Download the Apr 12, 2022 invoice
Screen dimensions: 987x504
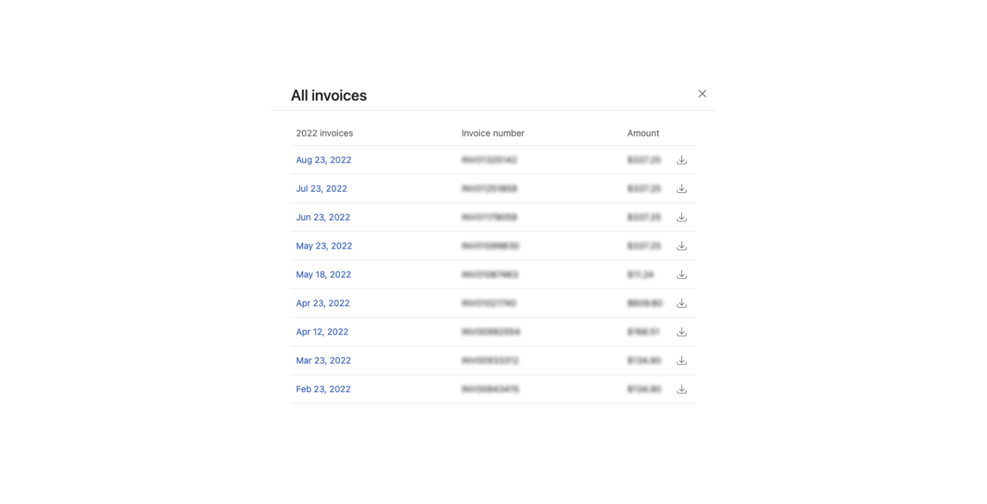click(x=681, y=332)
